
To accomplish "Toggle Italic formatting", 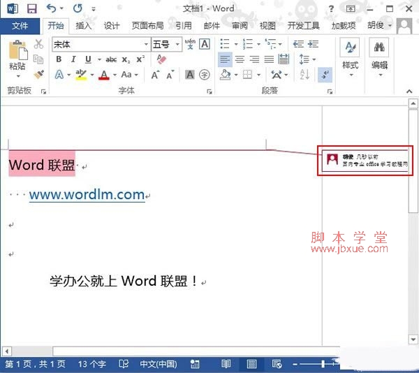I will click(x=73, y=59).
